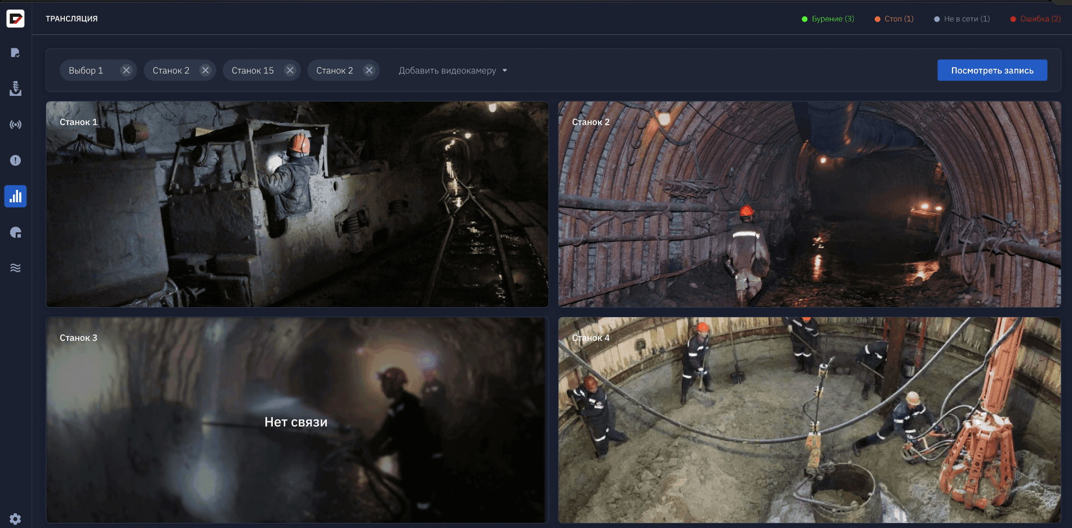Viewport: 1072px width, 528px height.
Task: Filter by Ошибка (2) status
Action: pyautogui.click(x=1035, y=19)
